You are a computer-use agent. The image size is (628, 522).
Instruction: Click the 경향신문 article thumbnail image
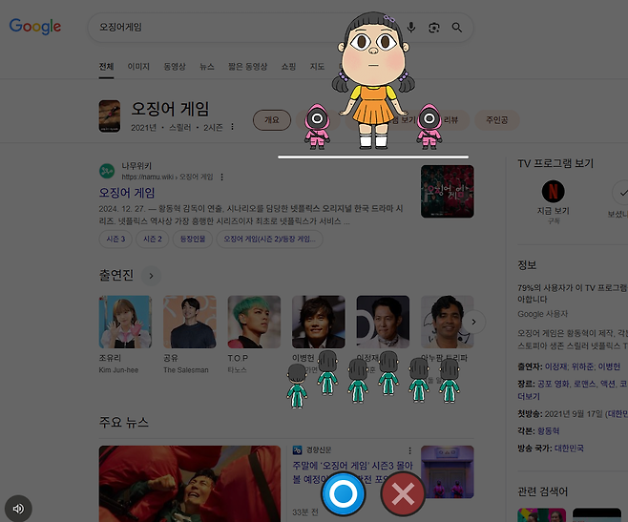point(448,472)
